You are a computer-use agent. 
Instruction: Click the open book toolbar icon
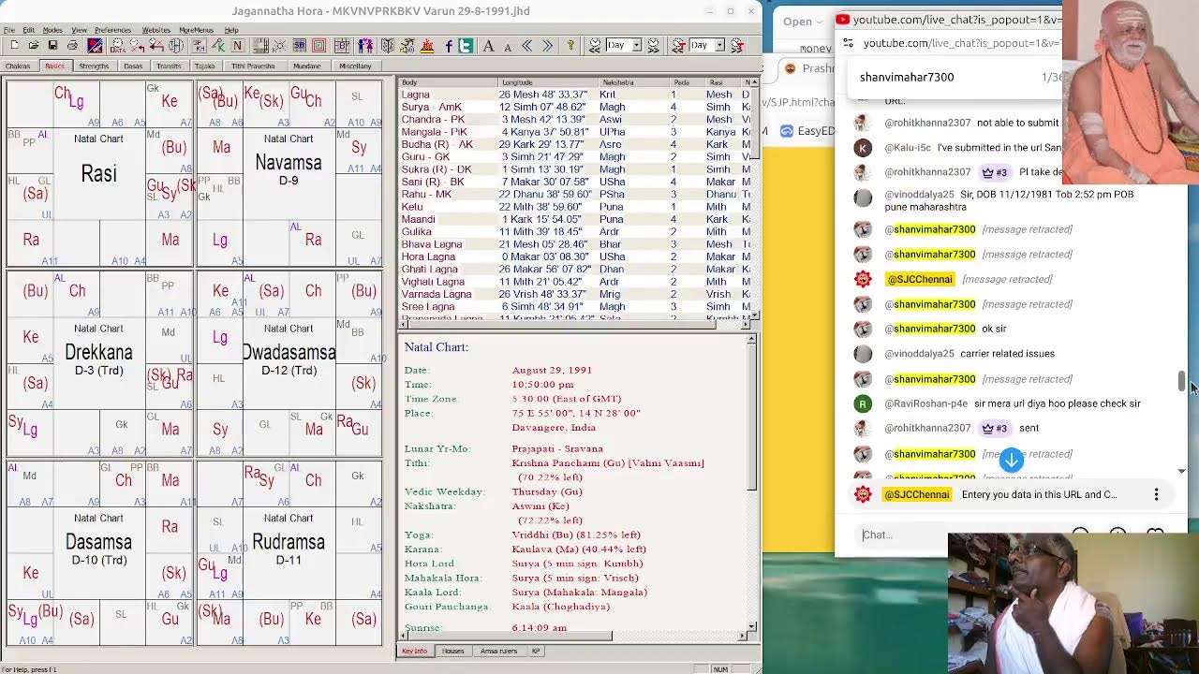[x=386, y=45]
